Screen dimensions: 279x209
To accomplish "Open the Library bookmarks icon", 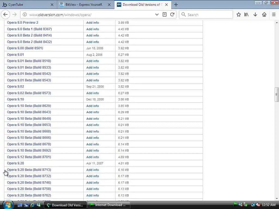I will tap(246, 15).
